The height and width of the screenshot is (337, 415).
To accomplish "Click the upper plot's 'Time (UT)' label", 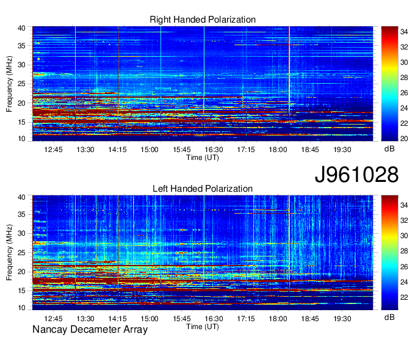I will (203, 158).
